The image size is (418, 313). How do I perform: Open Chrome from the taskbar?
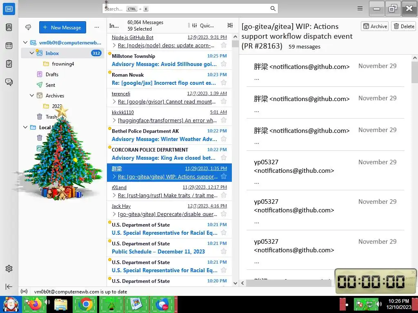(86, 304)
